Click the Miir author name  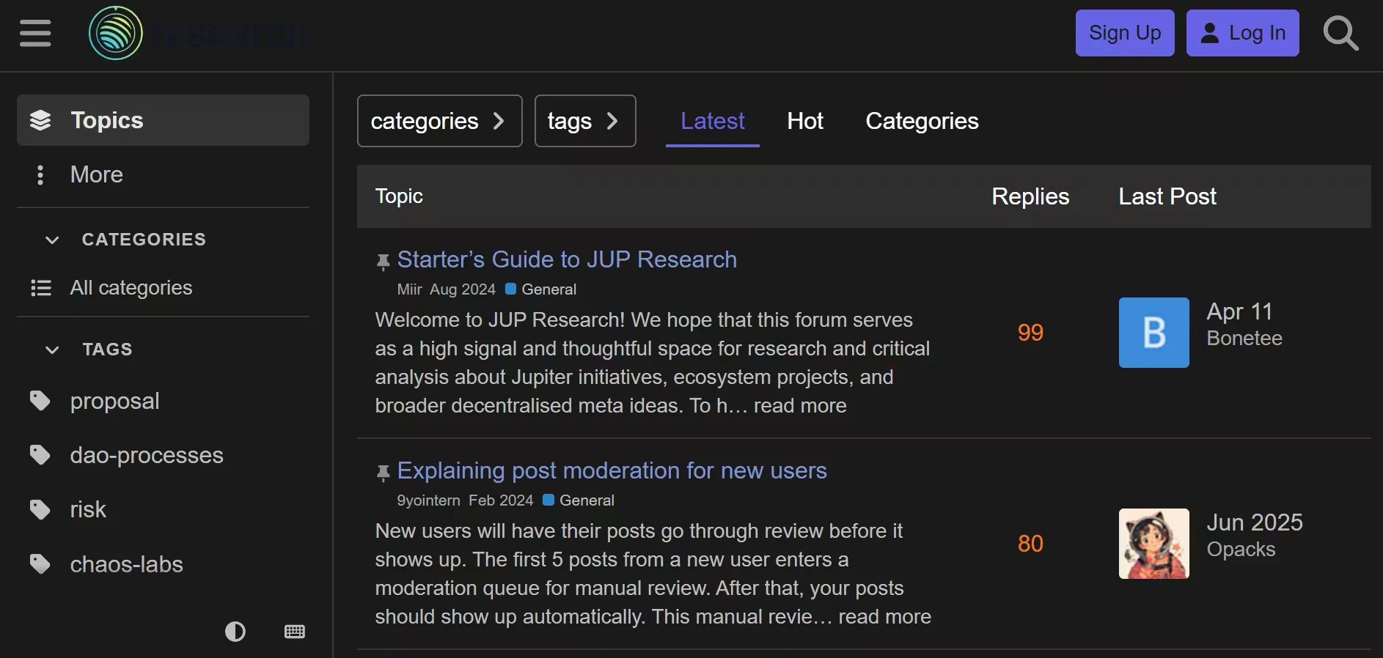click(409, 289)
